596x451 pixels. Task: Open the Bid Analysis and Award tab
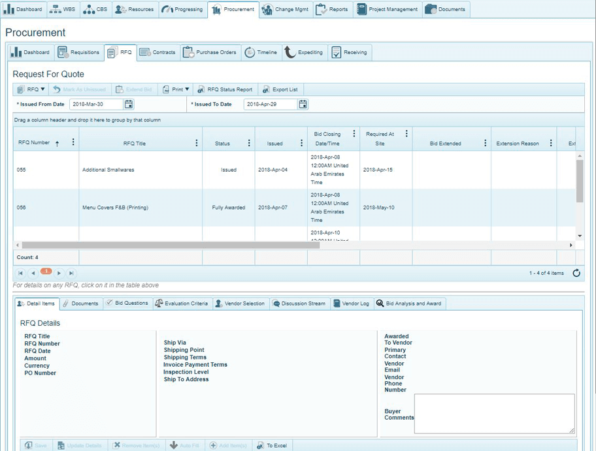409,303
